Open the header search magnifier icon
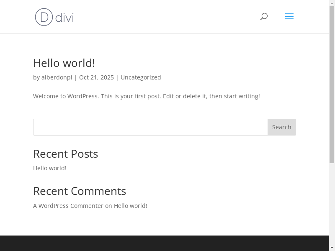 pyautogui.click(x=264, y=17)
